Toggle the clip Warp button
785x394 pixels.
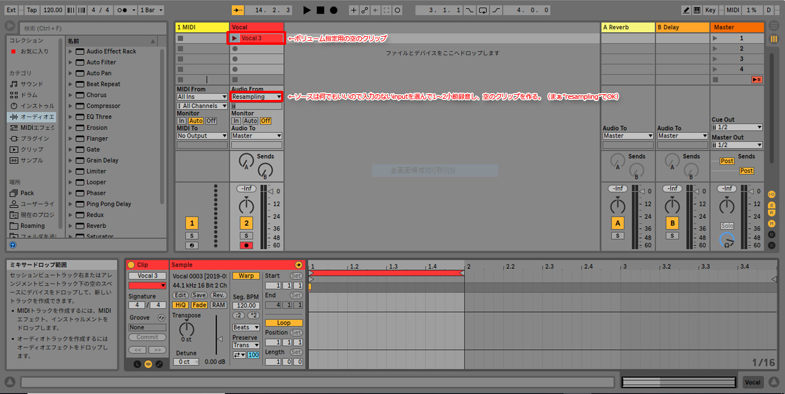[x=246, y=276]
